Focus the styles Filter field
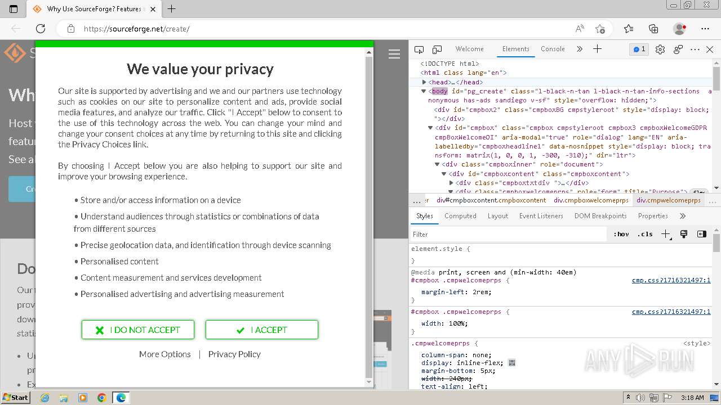Screen dimensions: 721x405 pyautogui.click(x=510, y=234)
